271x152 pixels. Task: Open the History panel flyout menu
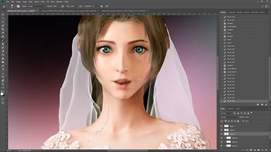point(269,12)
